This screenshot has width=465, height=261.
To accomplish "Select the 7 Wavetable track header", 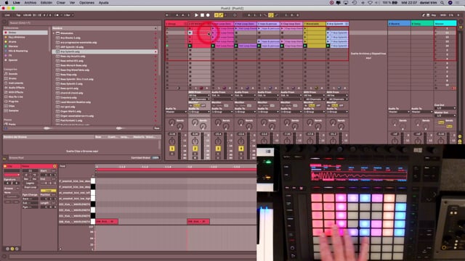I will pyautogui.click(x=315, y=24).
